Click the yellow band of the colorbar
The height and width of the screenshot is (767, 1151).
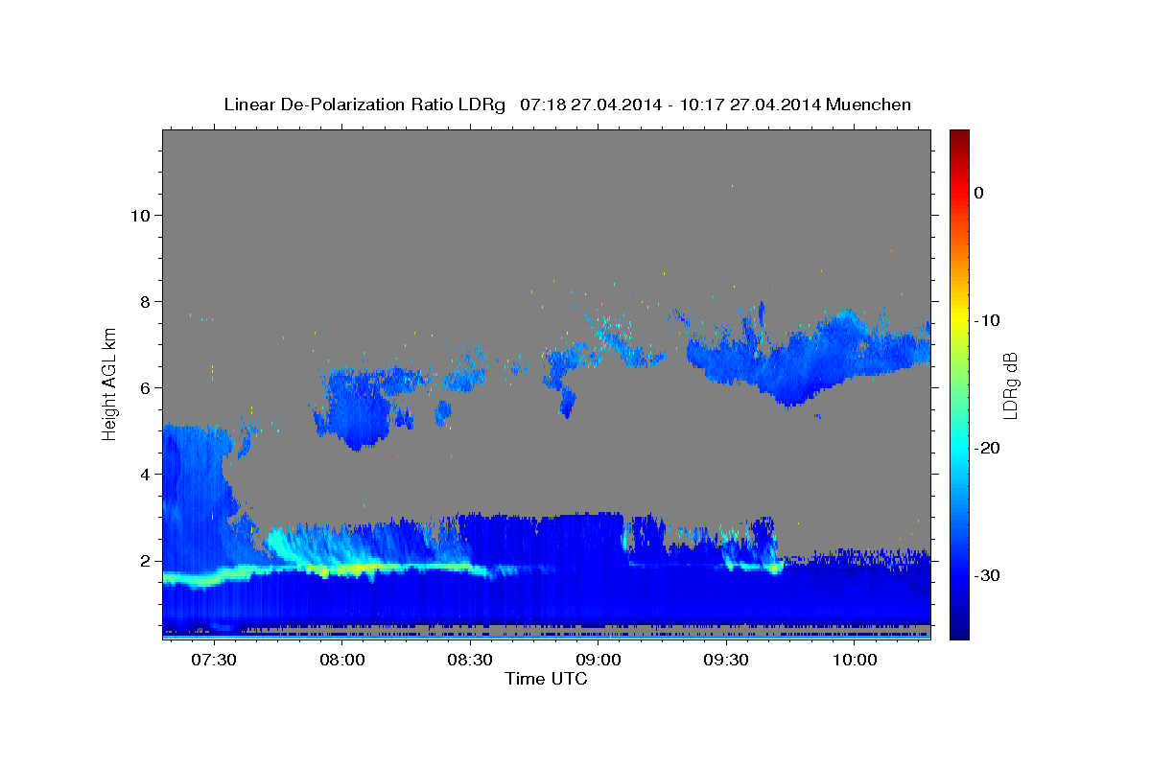point(959,320)
